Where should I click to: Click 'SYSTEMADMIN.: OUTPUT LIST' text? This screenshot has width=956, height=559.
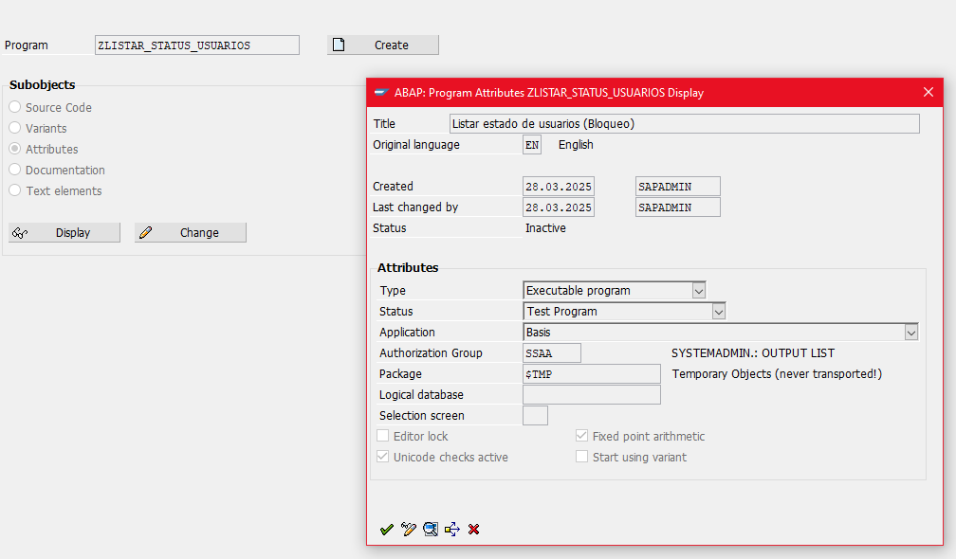click(x=753, y=353)
